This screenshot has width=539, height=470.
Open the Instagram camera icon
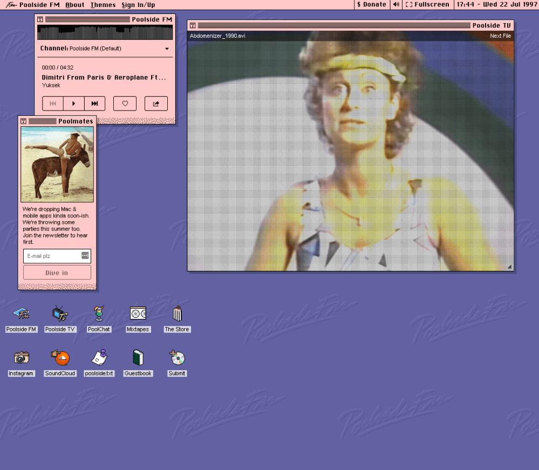(x=22, y=358)
